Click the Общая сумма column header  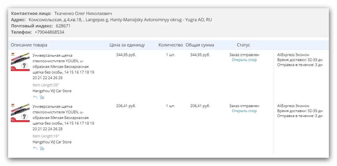(x=200, y=45)
